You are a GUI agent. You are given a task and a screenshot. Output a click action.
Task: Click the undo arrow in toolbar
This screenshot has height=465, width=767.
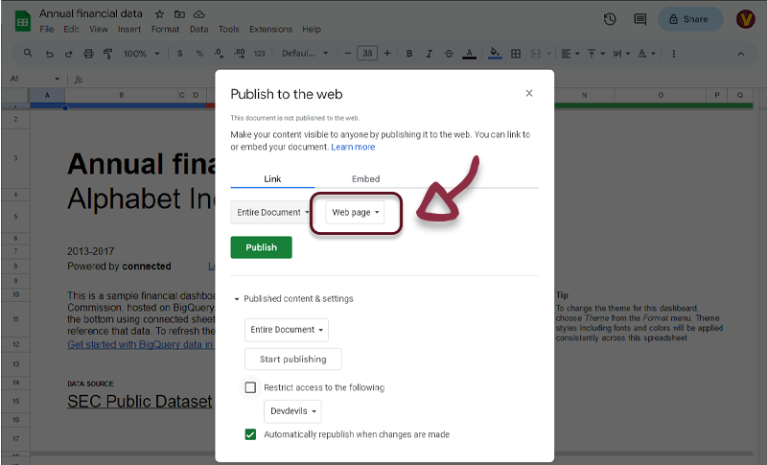[x=50, y=54]
